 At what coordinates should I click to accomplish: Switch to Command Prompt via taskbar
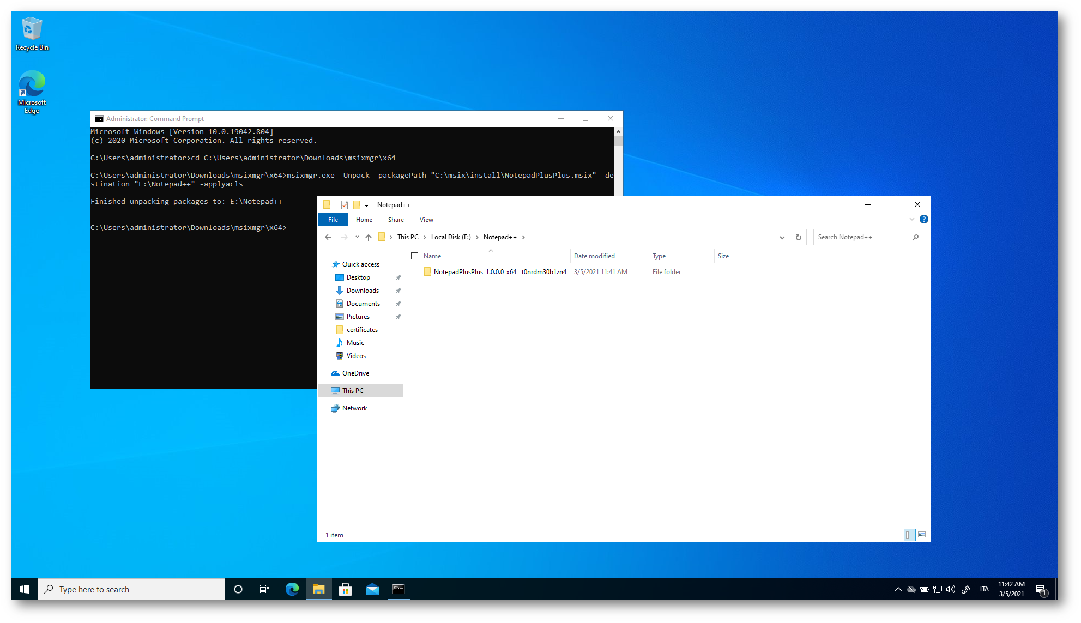coord(398,589)
